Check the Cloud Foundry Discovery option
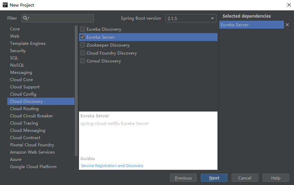This screenshot has height=185, width=294. pos(82,53)
